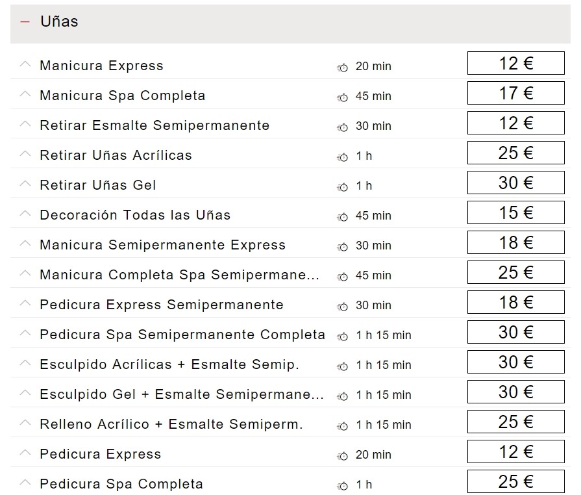
Task: Click timer icon beside Pedicura Express 20 min
Action: coord(342,455)
